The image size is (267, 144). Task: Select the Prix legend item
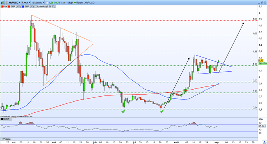pyautogui.click(x=4, y=7)
